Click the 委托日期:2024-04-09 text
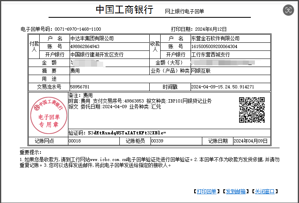This screenshot has height=203, width=299. click(x=104, y=107)
